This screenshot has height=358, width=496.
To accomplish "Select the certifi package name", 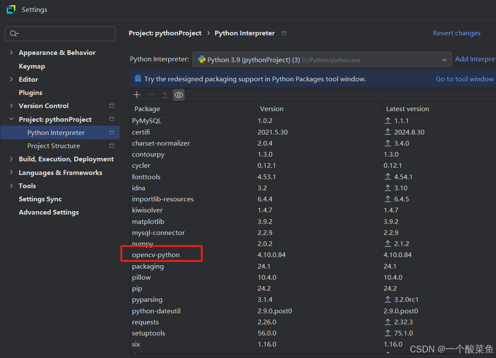I will click(x=141, y=132).
